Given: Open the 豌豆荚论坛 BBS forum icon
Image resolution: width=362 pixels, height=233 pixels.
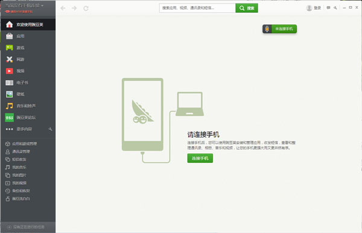Looking at the screenshot, I should click(9, 118).
